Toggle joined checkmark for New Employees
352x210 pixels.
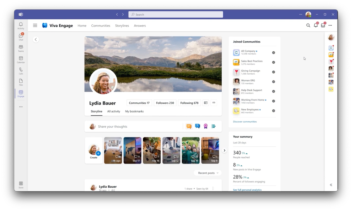tap(273, 111)
